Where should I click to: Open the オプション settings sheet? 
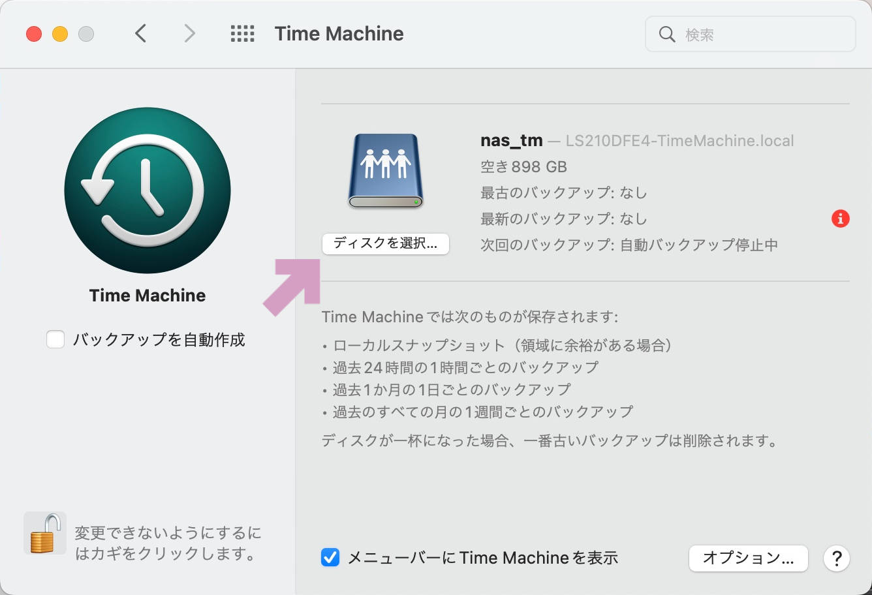(748, 558)
